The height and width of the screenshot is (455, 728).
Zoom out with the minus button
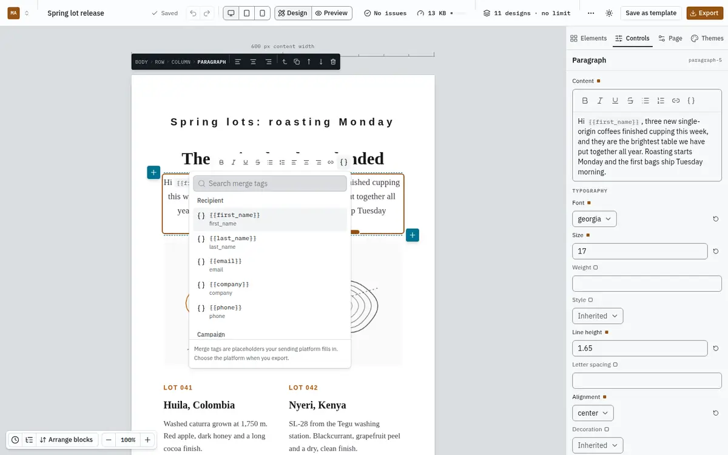coord(109,440)
